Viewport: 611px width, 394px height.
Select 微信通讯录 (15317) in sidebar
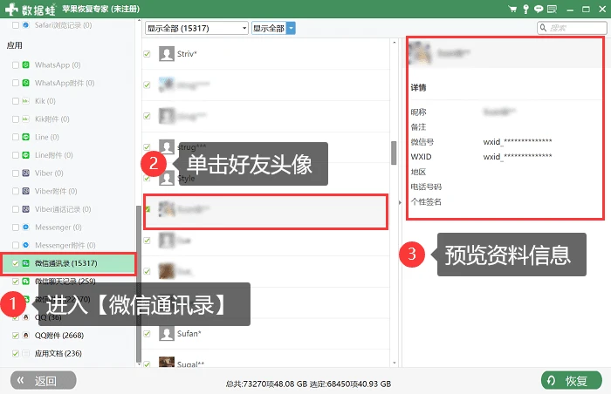(69, 263)
